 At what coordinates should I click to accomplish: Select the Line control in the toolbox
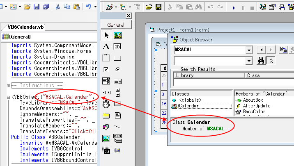click(x=117, y=127)
